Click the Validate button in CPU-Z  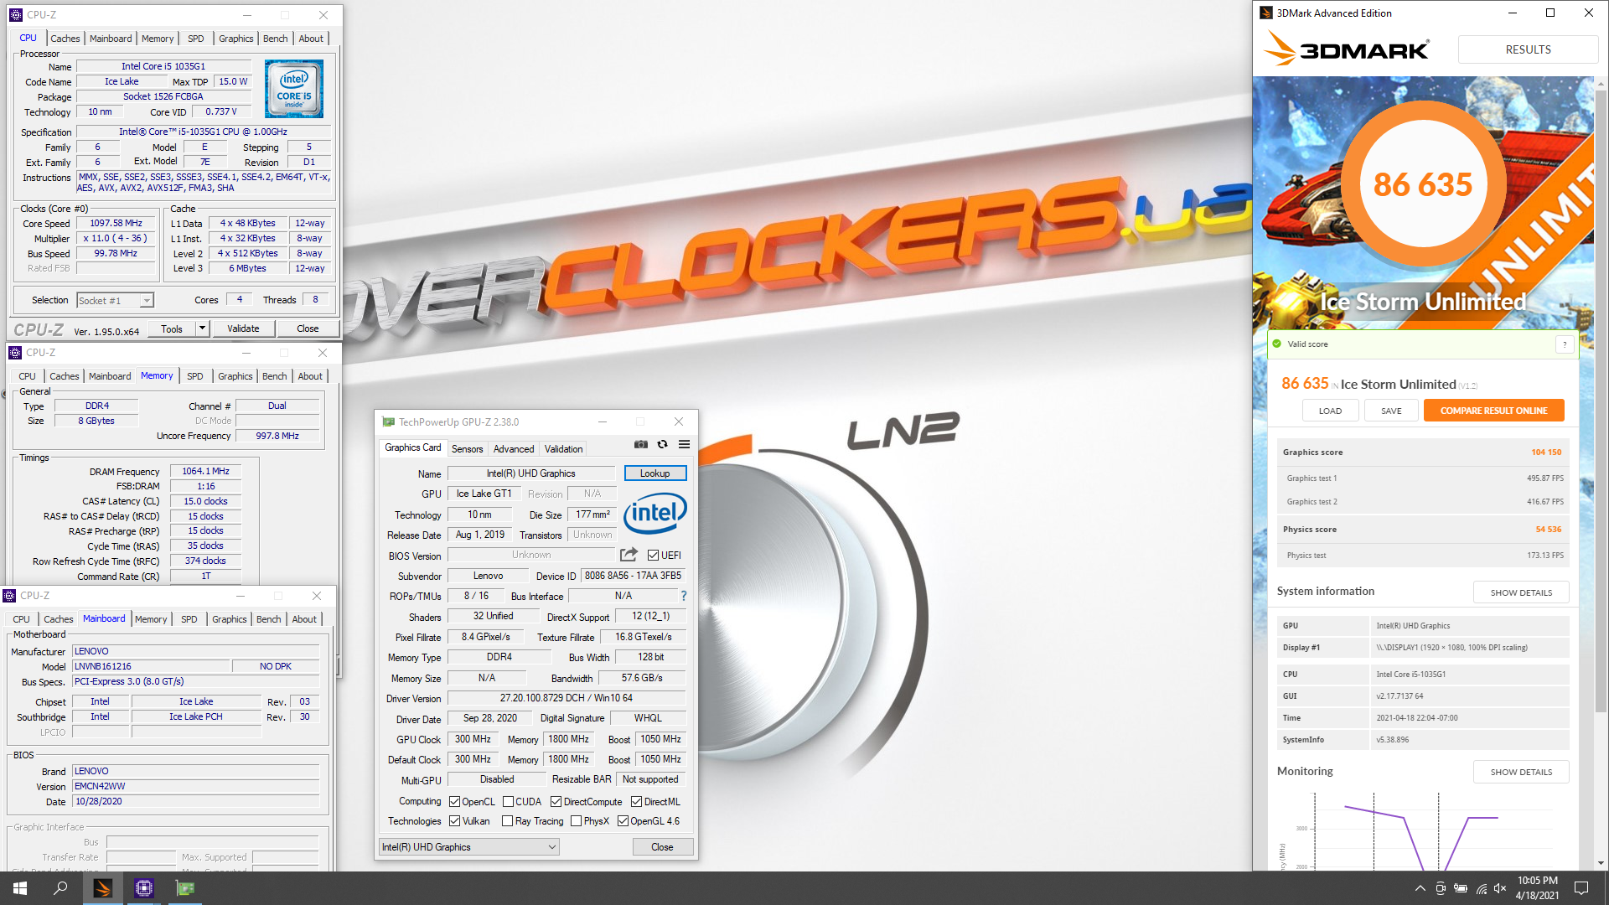243,328
